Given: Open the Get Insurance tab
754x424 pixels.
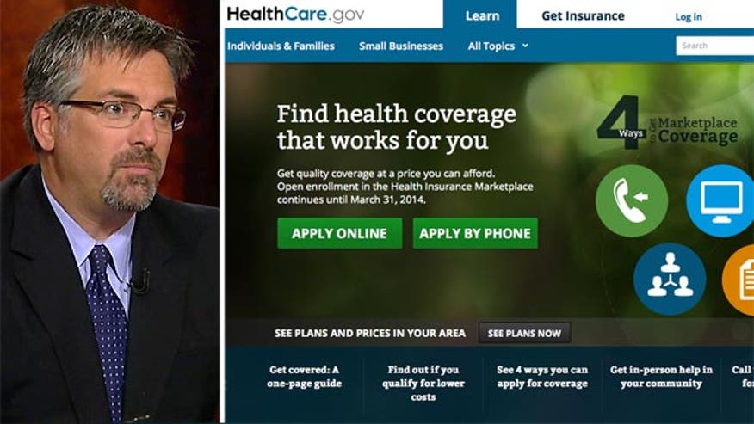Looking at the screenshot, I should 583,15.
